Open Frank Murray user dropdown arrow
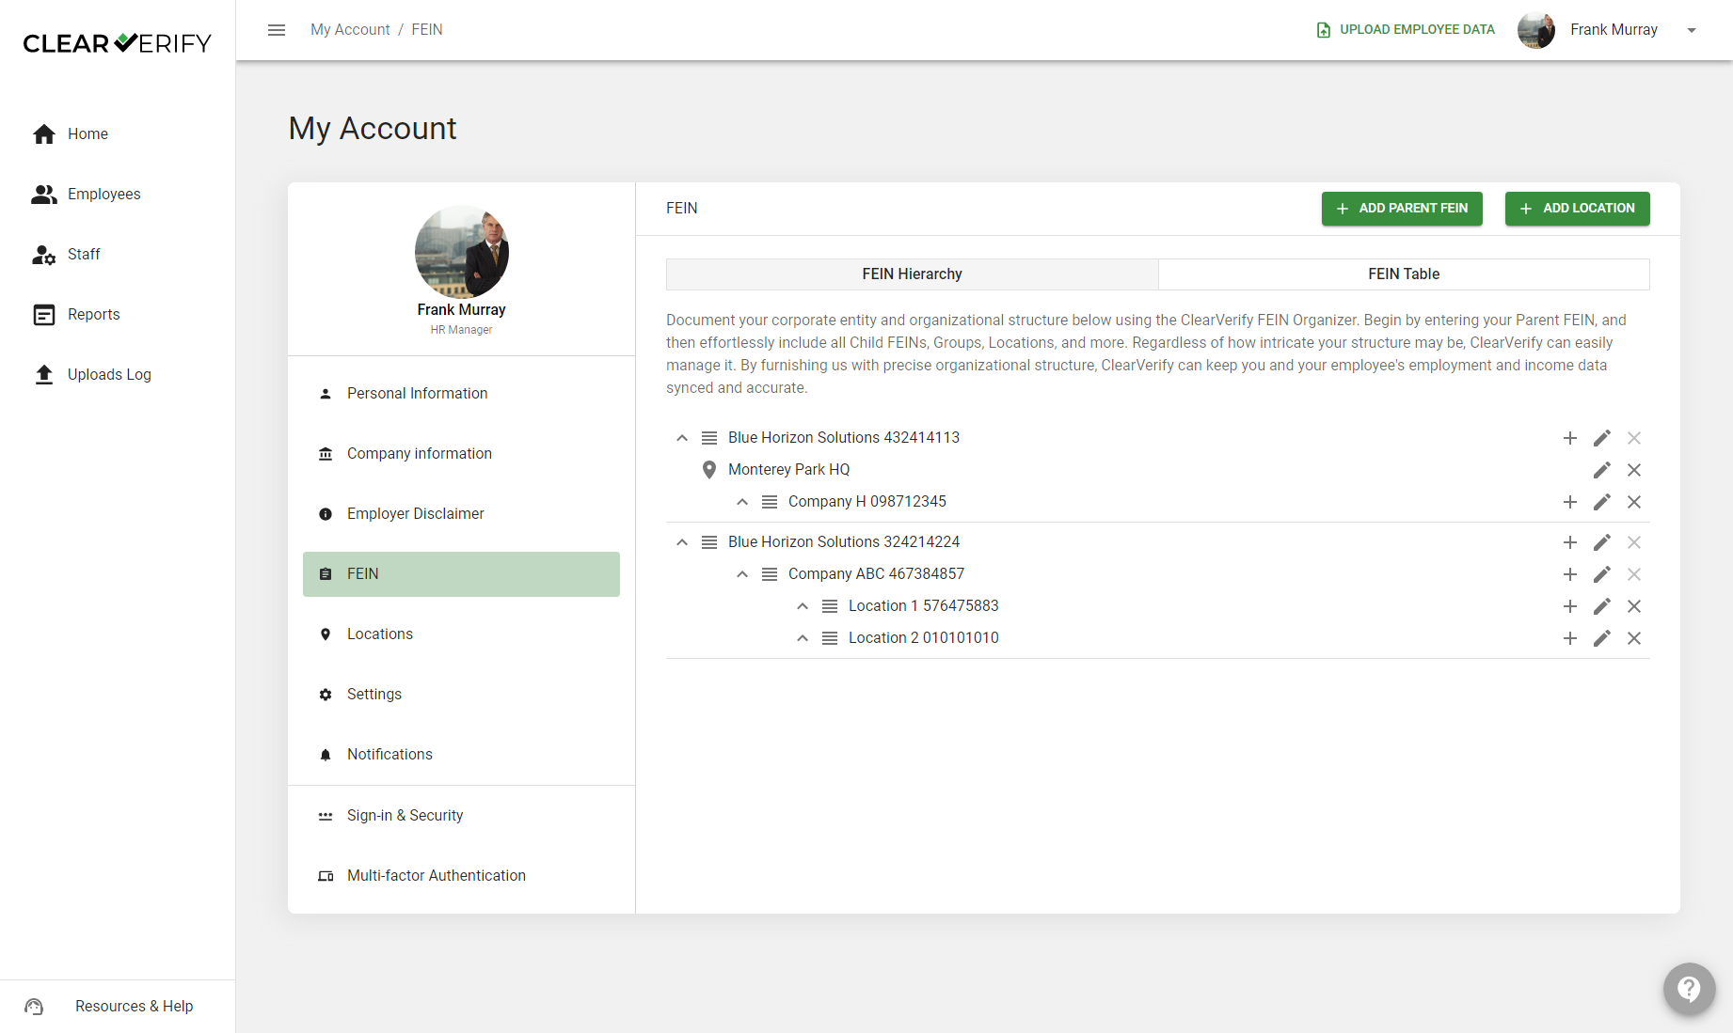1733x1033 pixels. tap(1692, 30)
